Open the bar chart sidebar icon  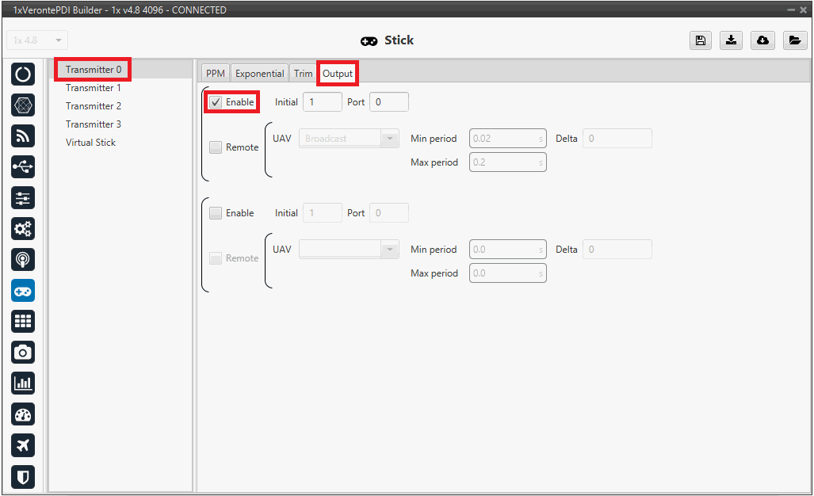23,383
